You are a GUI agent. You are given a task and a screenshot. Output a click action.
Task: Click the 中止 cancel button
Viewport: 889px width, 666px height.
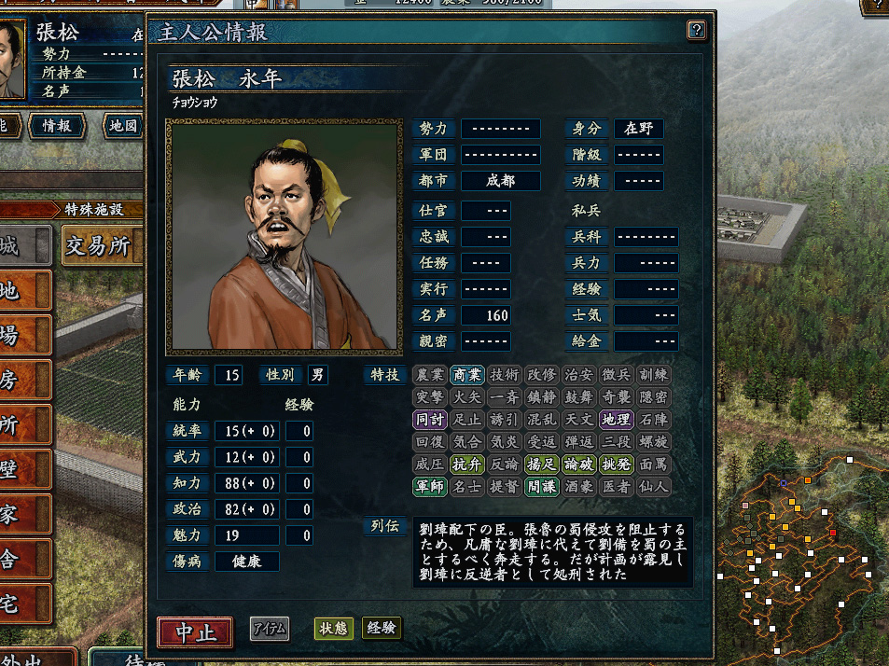point(195,632)
